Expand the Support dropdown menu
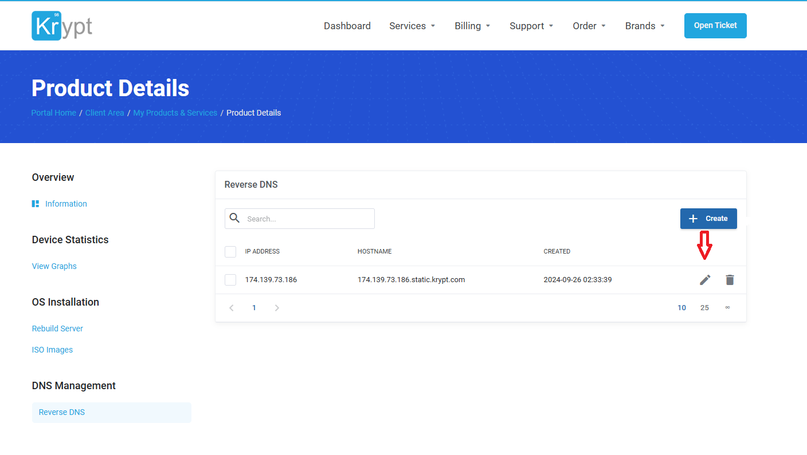 (x=531, y=26)
